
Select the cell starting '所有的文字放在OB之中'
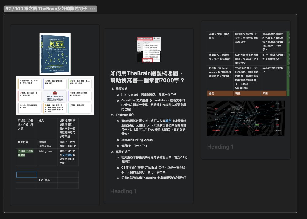click(x=247, y=42)
